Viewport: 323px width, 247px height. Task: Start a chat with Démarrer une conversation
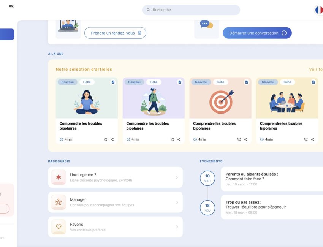[x=257, y=33]
